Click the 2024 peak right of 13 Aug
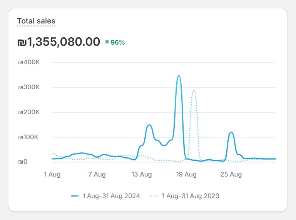This screenshot has height=220, width=296. coord(149,125)
